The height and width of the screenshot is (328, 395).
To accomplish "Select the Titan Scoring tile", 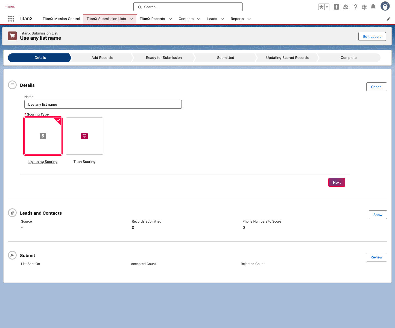I will click(84, 136).
